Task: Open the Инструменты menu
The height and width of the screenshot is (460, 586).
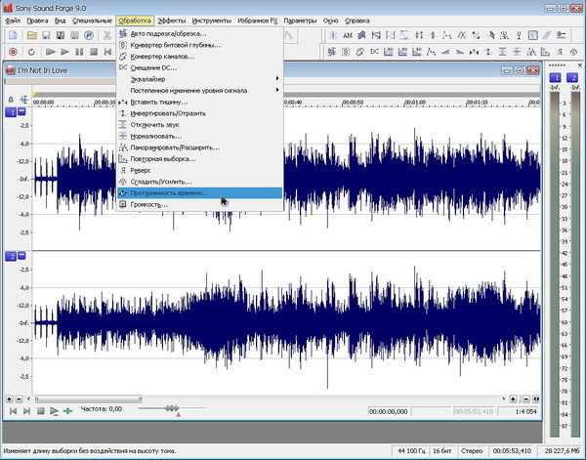Action: pyautogui.click(x=212, y=21)
